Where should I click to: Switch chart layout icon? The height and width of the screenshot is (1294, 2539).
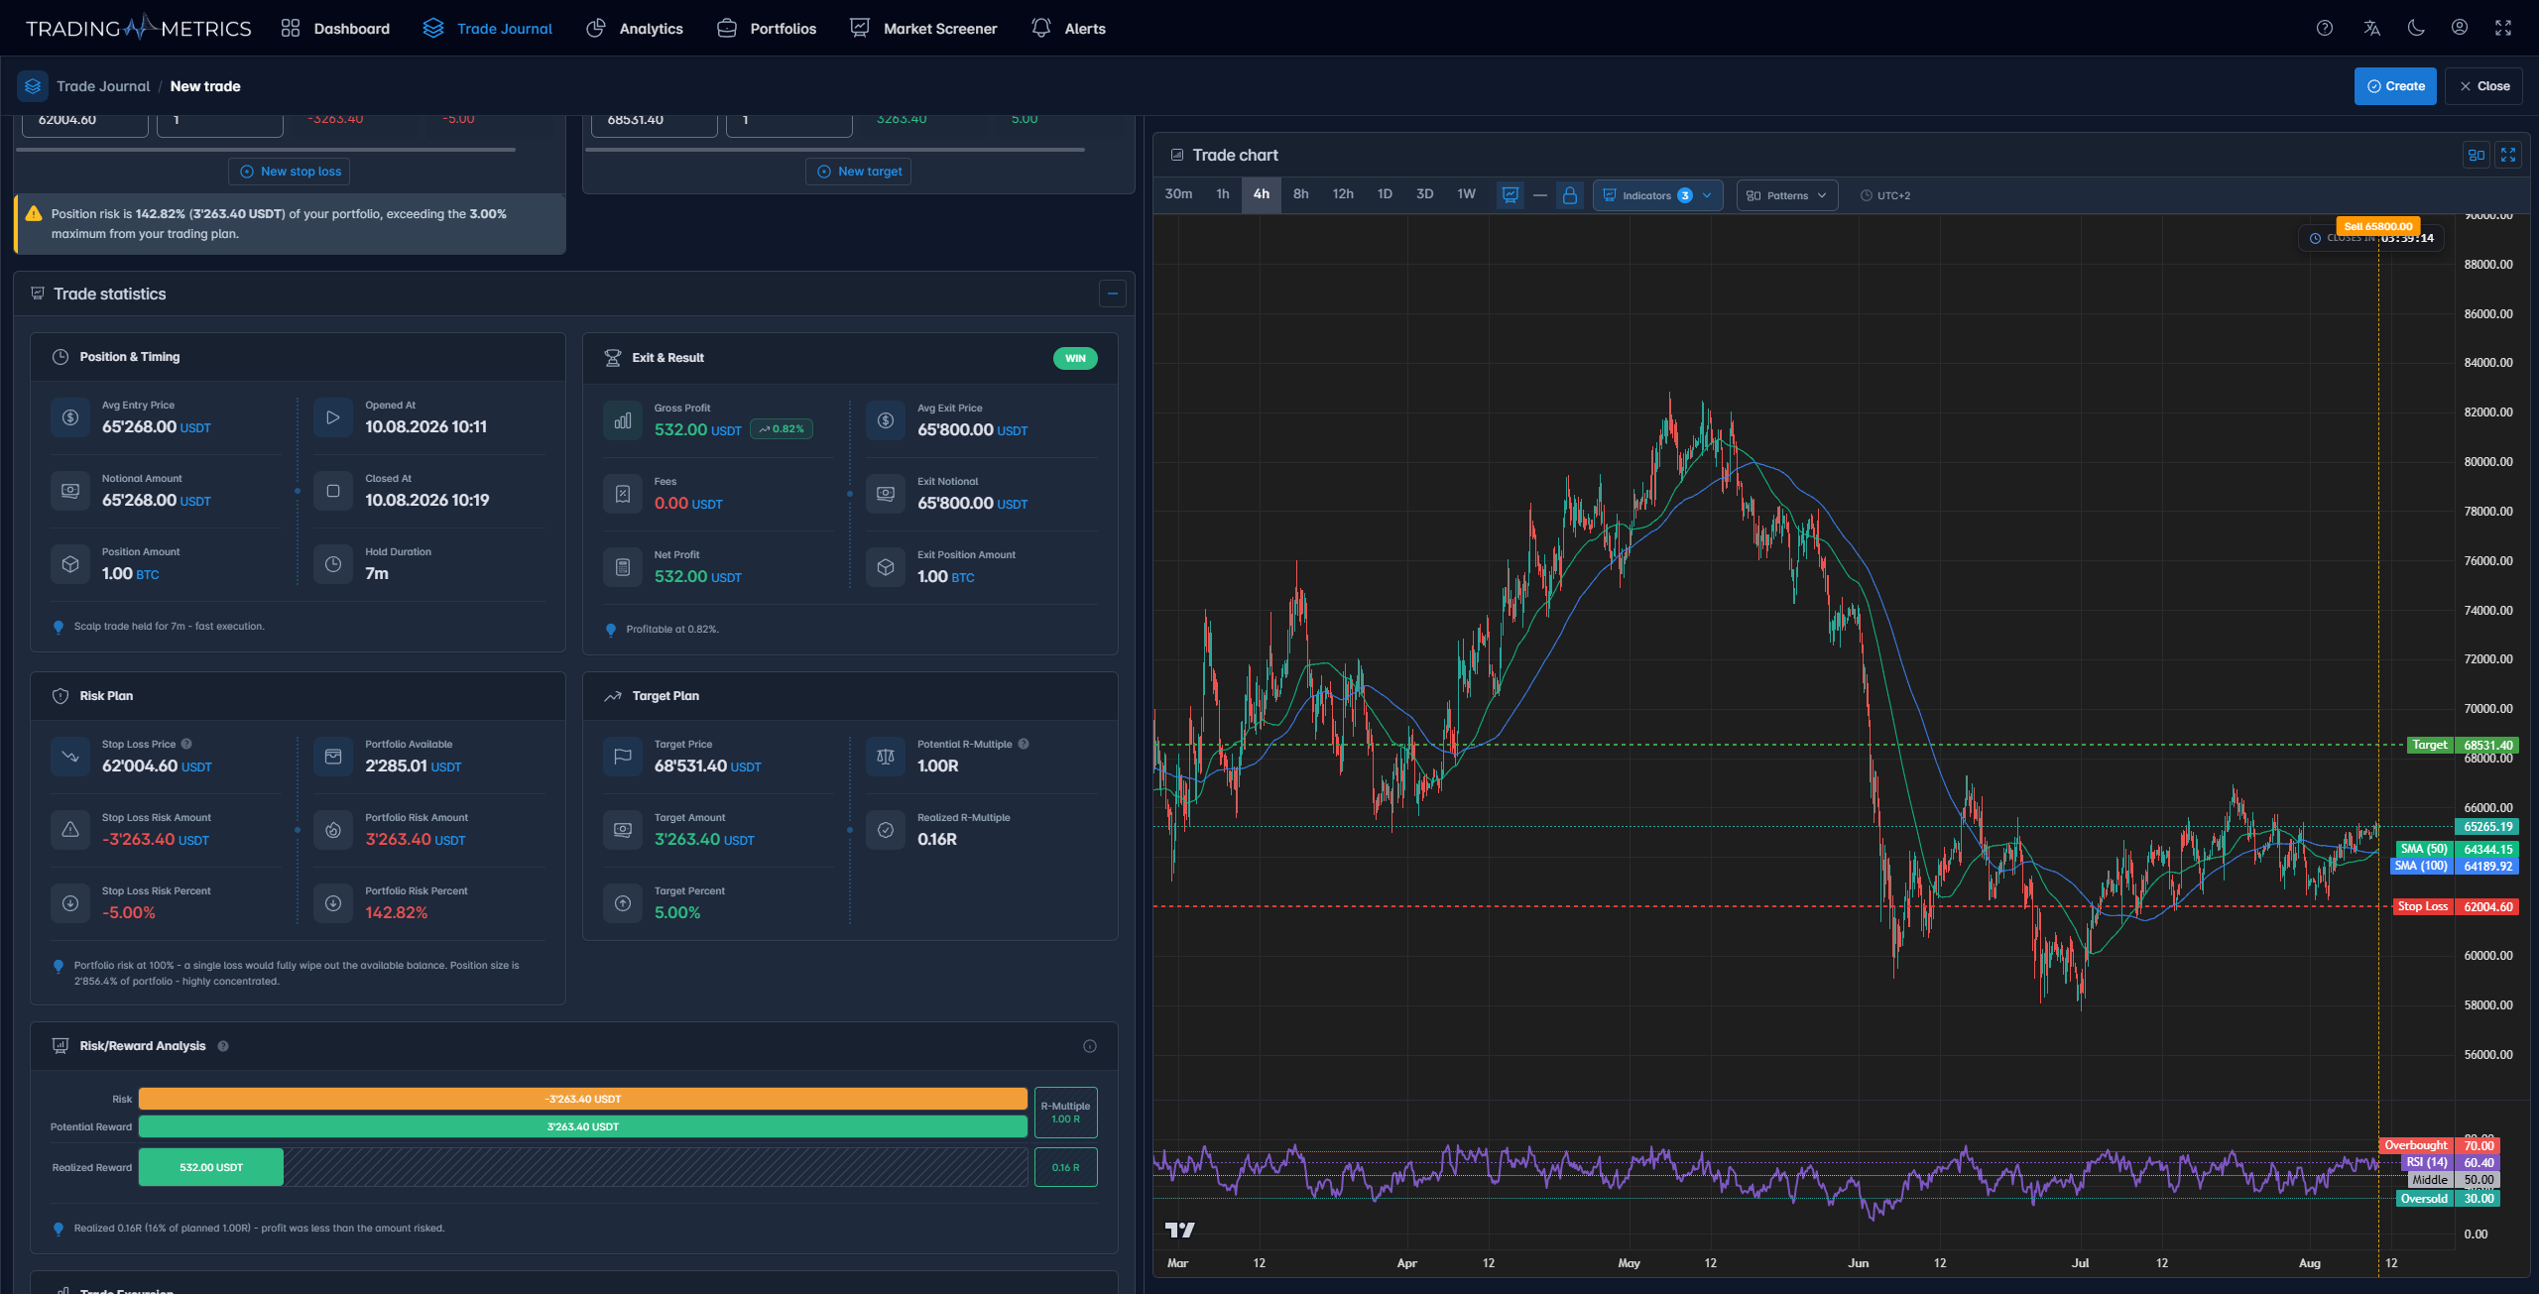(x=2477, y=155)
